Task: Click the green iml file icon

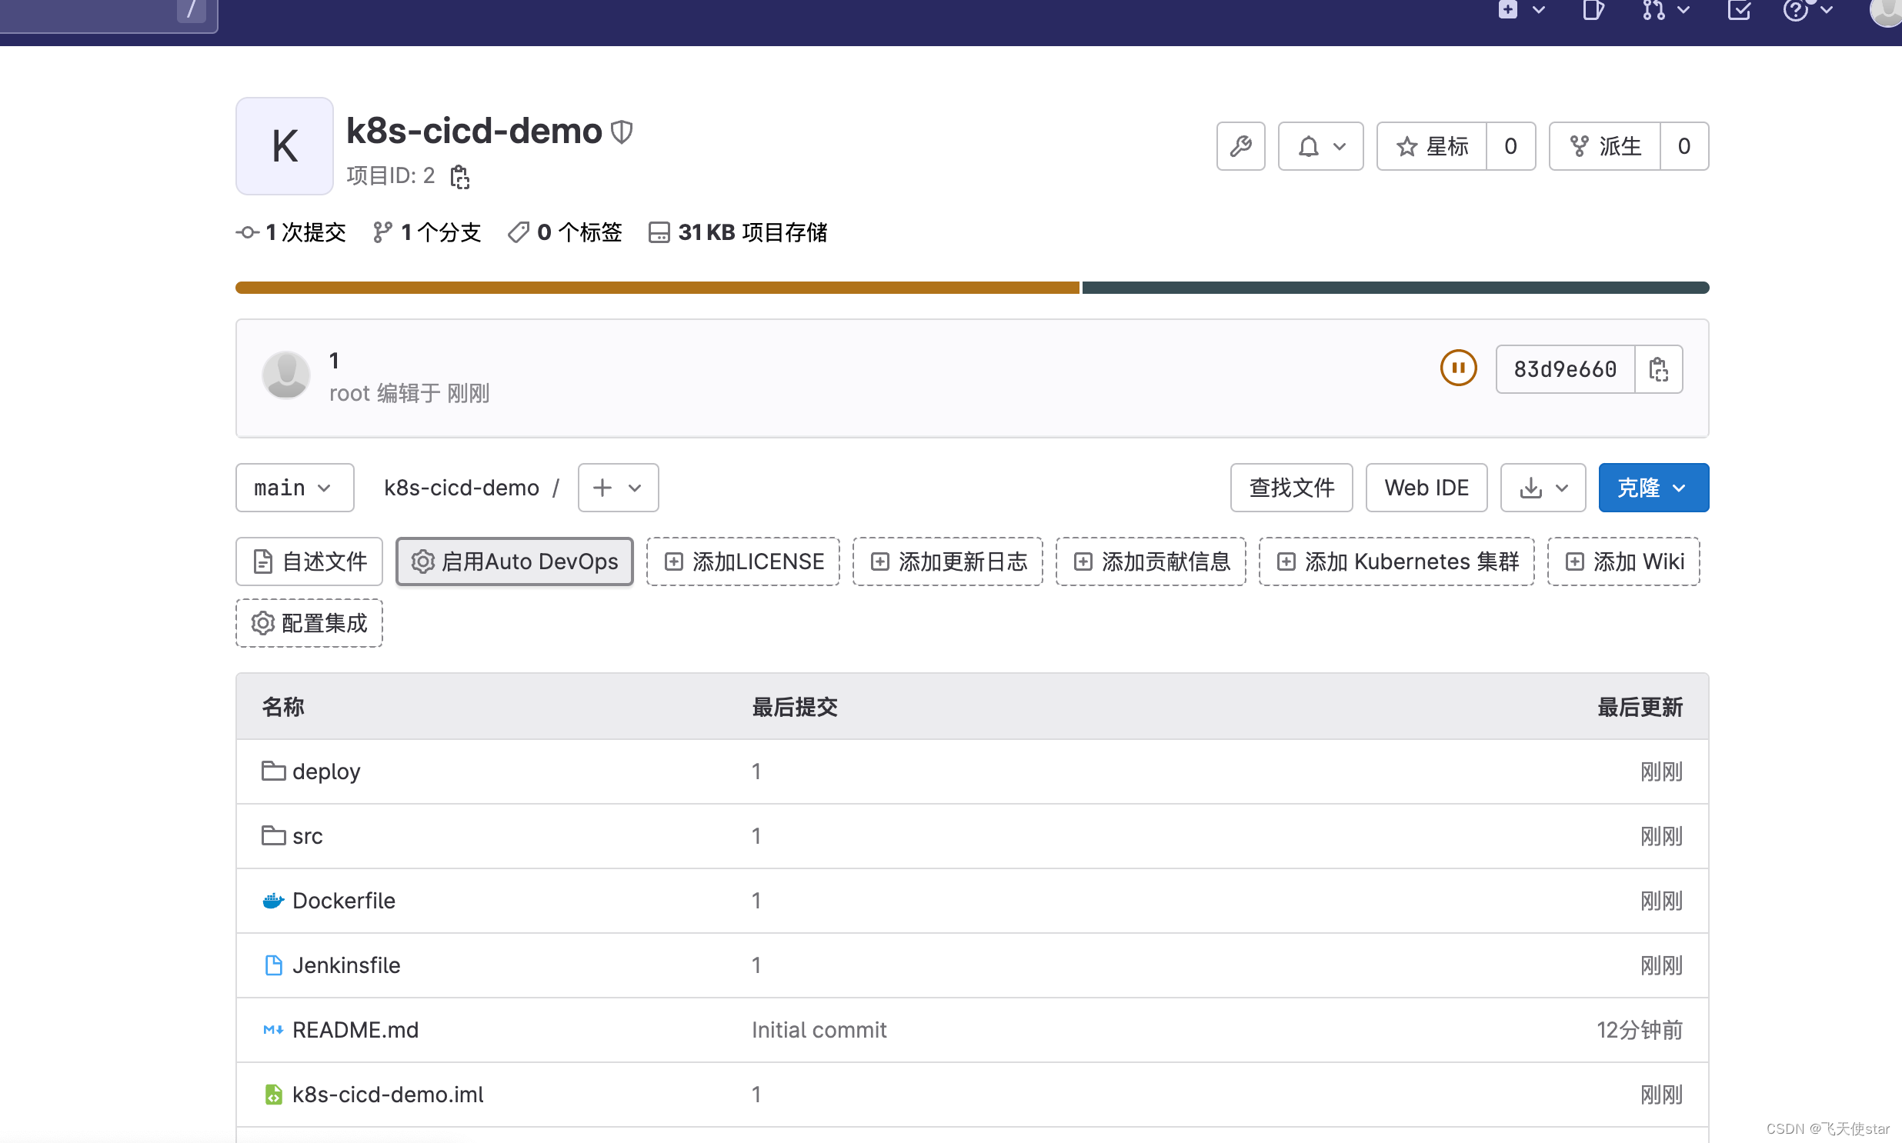Action: [x=273, y=1095]
